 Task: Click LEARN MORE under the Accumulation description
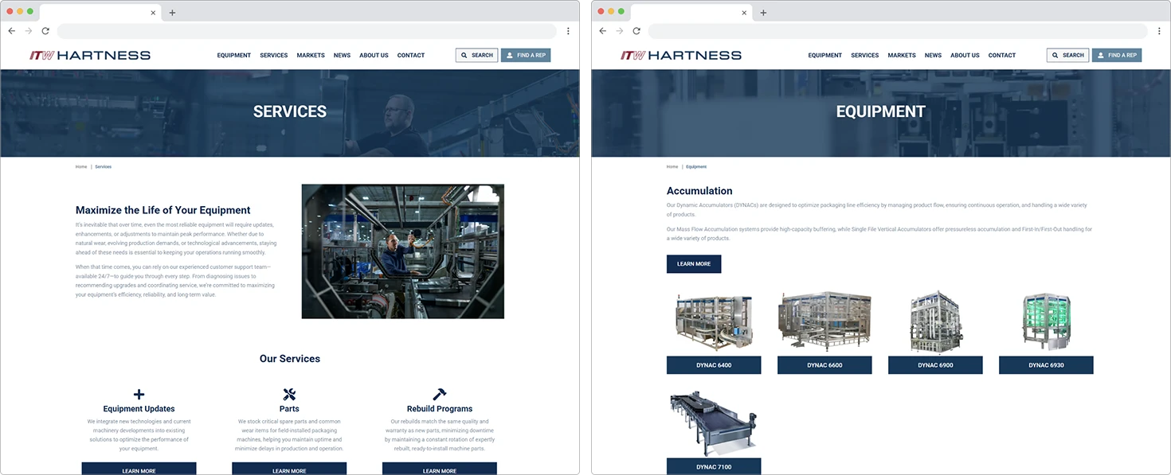[694, 263]
